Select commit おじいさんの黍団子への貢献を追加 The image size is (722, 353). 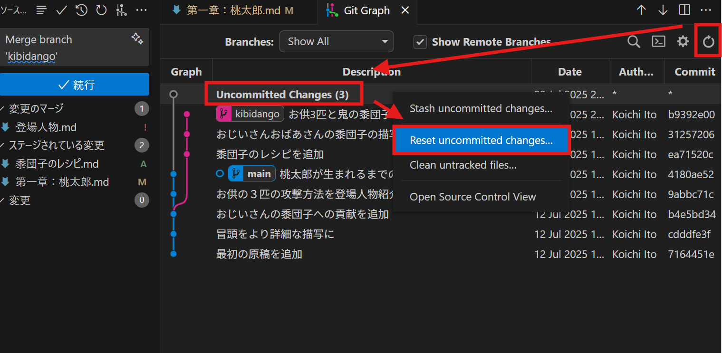302,214
